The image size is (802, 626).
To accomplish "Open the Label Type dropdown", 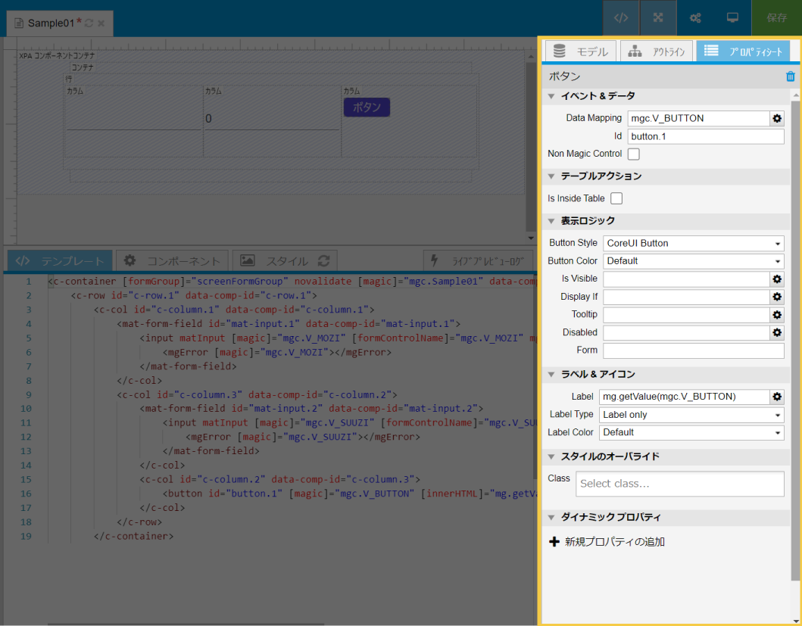I will [691, 415].
